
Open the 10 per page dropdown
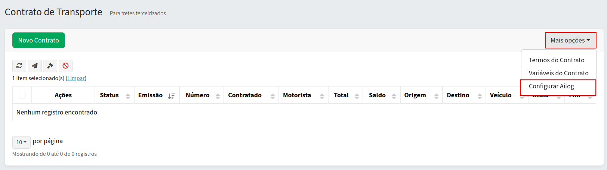click(21, 142)
